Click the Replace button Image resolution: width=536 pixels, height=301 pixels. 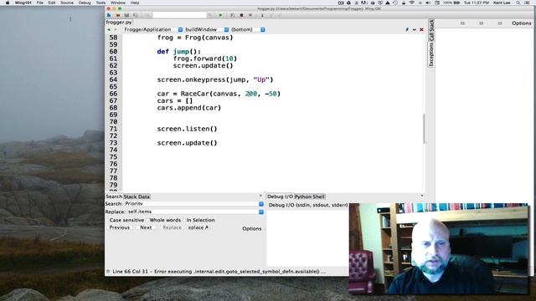pos(172,227)
